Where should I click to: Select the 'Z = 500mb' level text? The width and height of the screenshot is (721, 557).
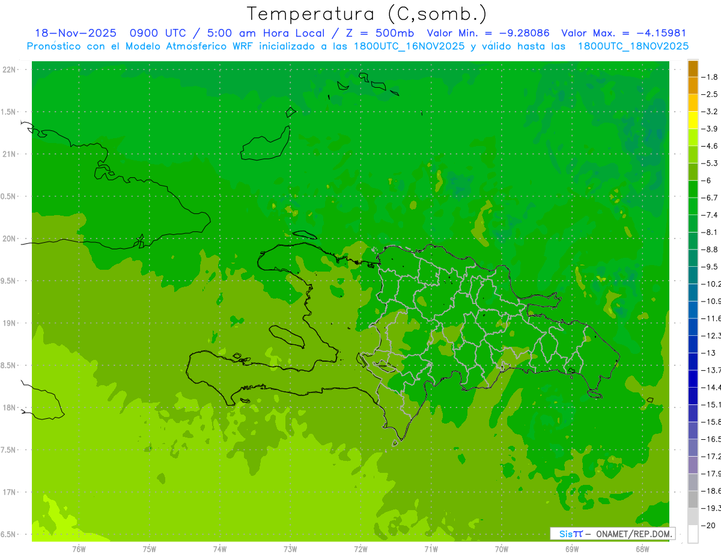[x=380, y=33]
